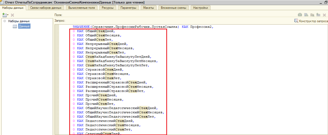Click the add data set icon

tap(4, 15)
